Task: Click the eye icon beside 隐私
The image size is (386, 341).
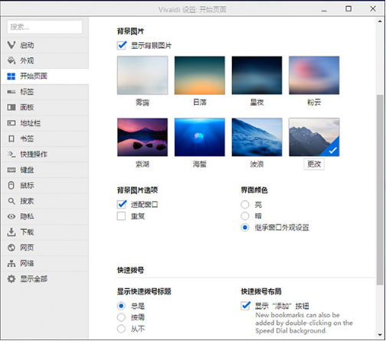Action: pos(11,216)
